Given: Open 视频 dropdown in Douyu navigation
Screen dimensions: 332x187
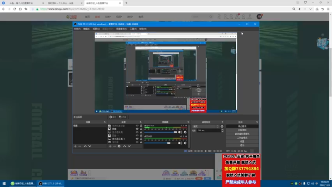Looking at the screenshot, I should [119, 17].
